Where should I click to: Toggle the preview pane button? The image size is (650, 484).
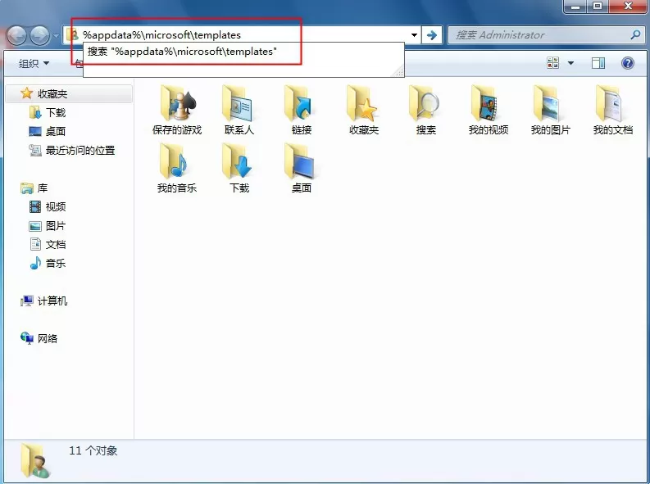point(598,63)
